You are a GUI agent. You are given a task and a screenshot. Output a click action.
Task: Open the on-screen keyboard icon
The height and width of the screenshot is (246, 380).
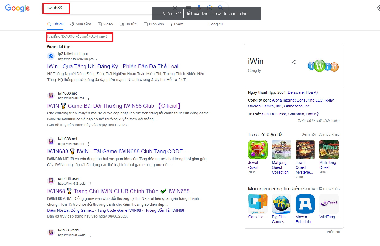(188, 8)
